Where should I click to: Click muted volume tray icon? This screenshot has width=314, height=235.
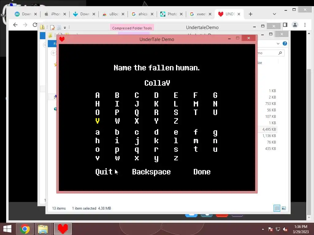285,229
